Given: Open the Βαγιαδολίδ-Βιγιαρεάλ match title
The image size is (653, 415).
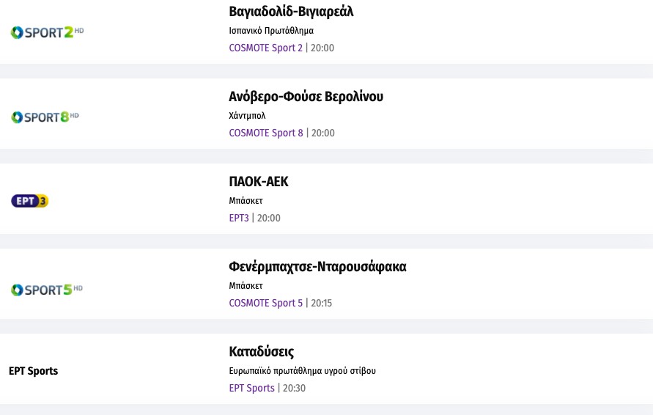Looking at the screenshot, I should click(x=291, y=12).
